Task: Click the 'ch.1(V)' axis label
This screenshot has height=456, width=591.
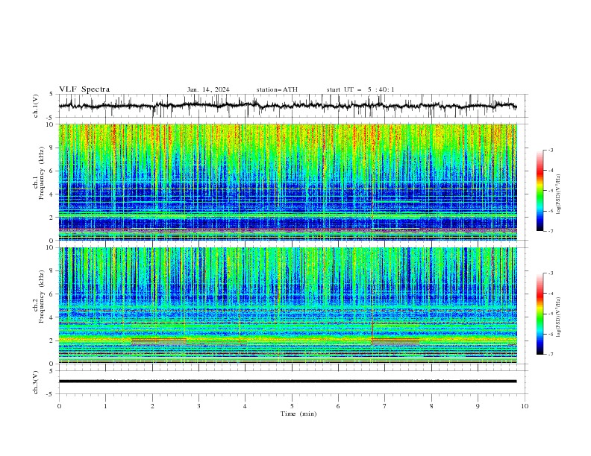Action: point(36,106)
